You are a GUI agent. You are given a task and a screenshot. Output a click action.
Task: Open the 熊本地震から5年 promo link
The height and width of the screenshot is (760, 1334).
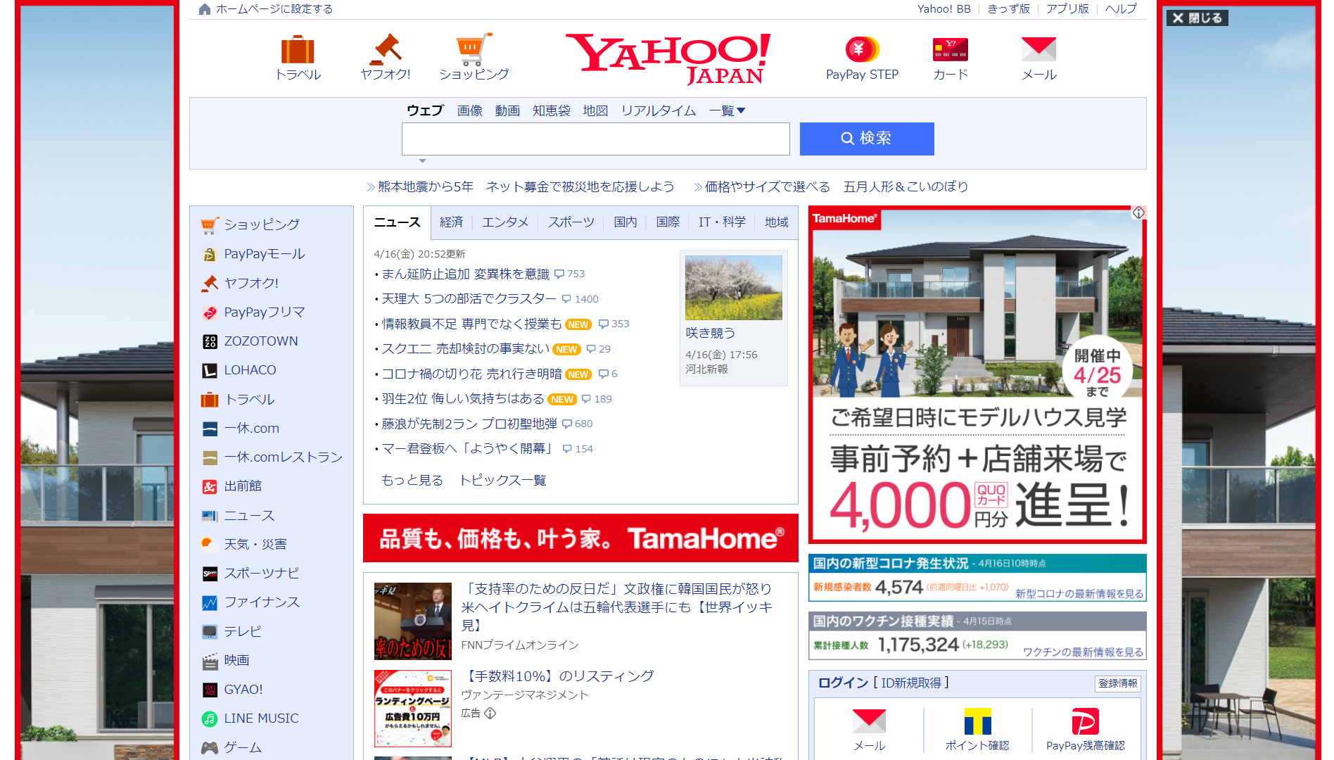[526, 186]
